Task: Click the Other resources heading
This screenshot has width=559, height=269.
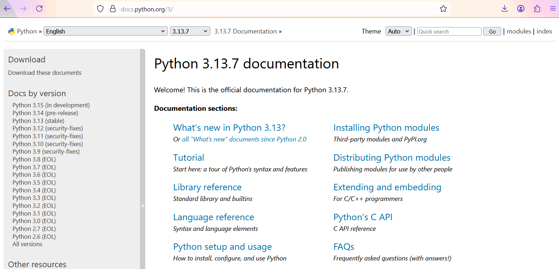Action: click(x=37, y=264)
